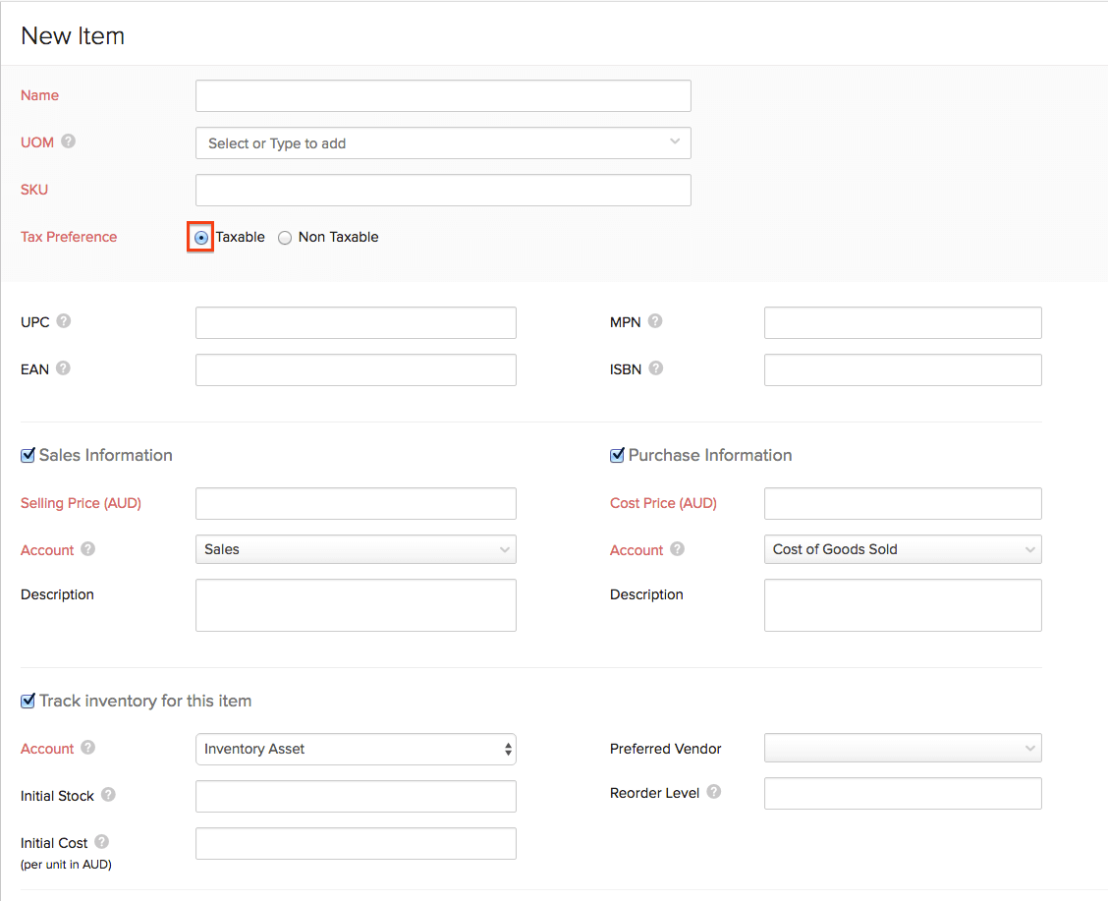Click the help icon beside Reorder Level
1108x901 pixels.
(714, 792)
